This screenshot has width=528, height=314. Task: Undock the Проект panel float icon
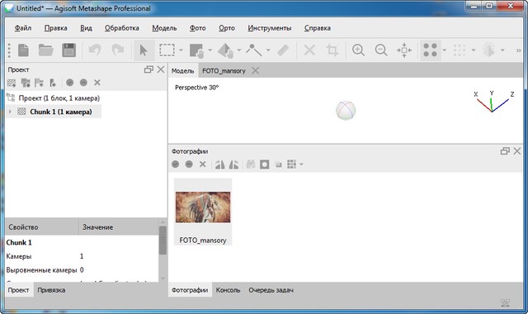click(148, 69)
